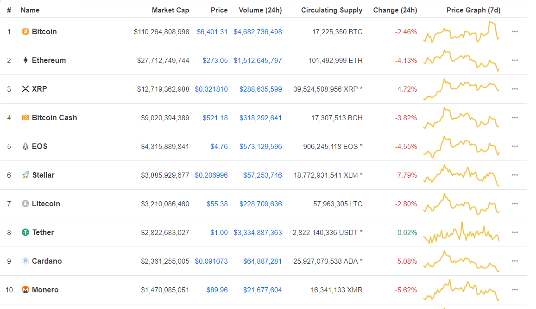Open the more-options menu for Bitcoin

(x=515, y=31)
